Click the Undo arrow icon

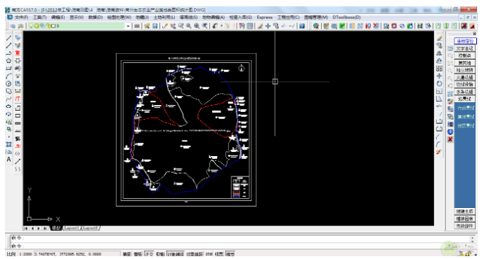pos(215,26)
